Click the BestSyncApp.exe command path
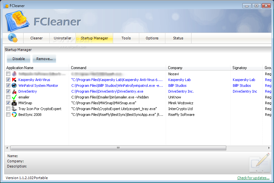The width and height of the screenshot is (274, 183). click(117, 115)
